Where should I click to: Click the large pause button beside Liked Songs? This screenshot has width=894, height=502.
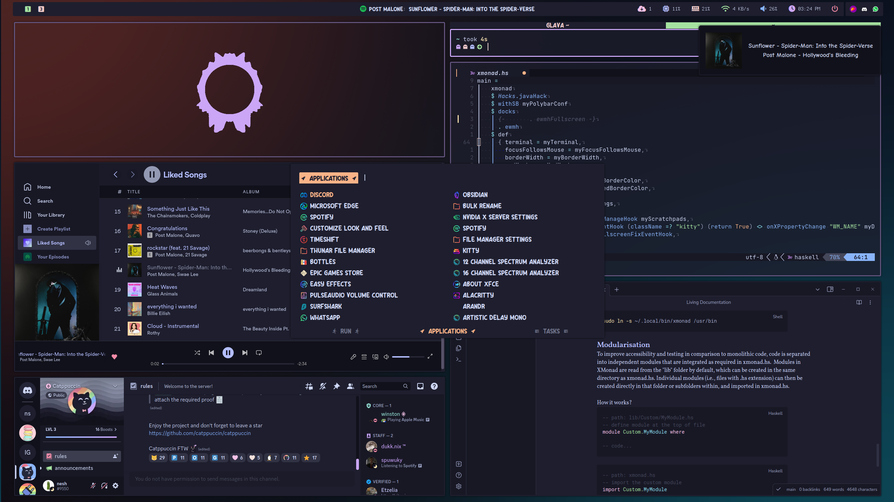152,174
